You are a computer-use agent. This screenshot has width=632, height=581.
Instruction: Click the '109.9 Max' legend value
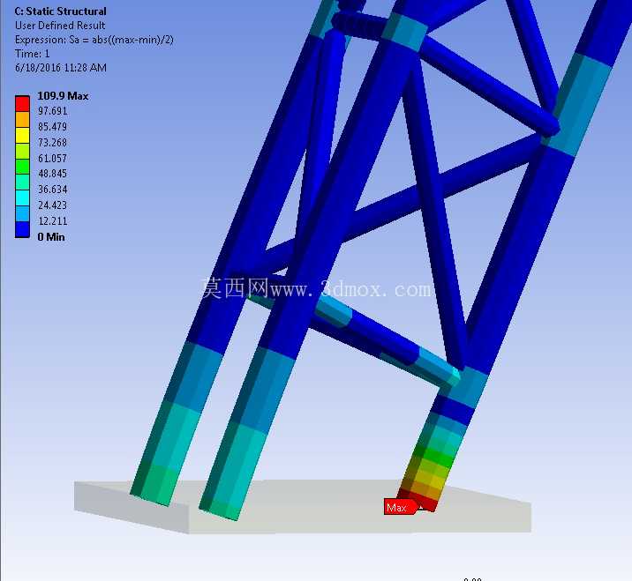click(x=63, y=96)
